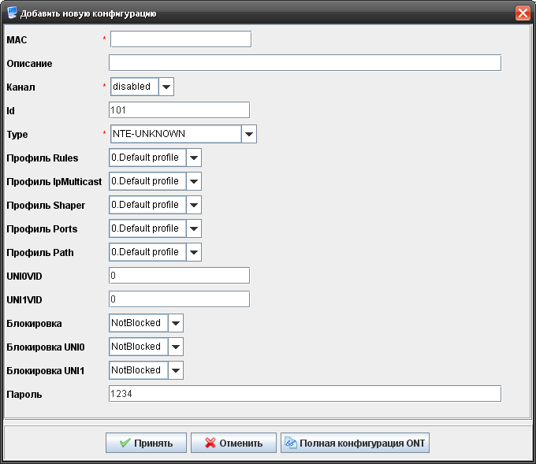The width and height of the screenshot is (536, 464).
Task: Click the dialog title Добавить новую конфигурацию
Action: point(88,13)
